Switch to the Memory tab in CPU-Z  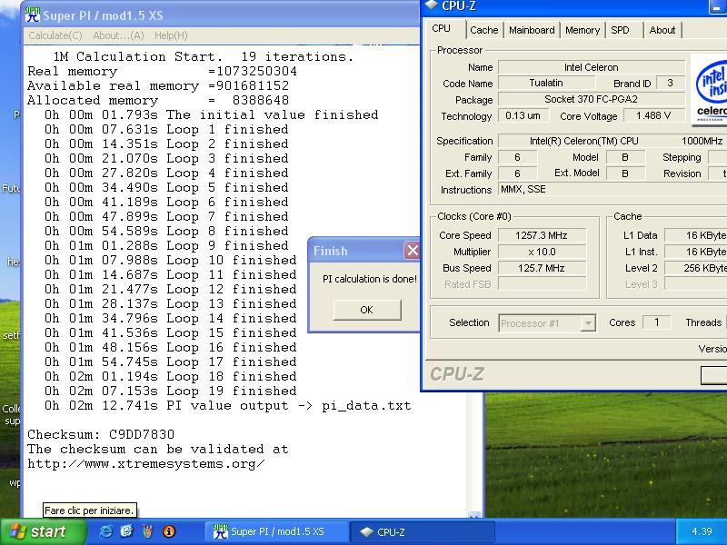pyautogui.click(x=583, y=30)
